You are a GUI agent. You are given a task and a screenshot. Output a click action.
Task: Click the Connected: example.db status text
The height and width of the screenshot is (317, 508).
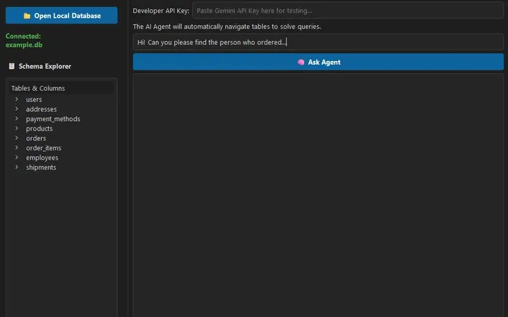pyautogui.click(x=23, y=41)
